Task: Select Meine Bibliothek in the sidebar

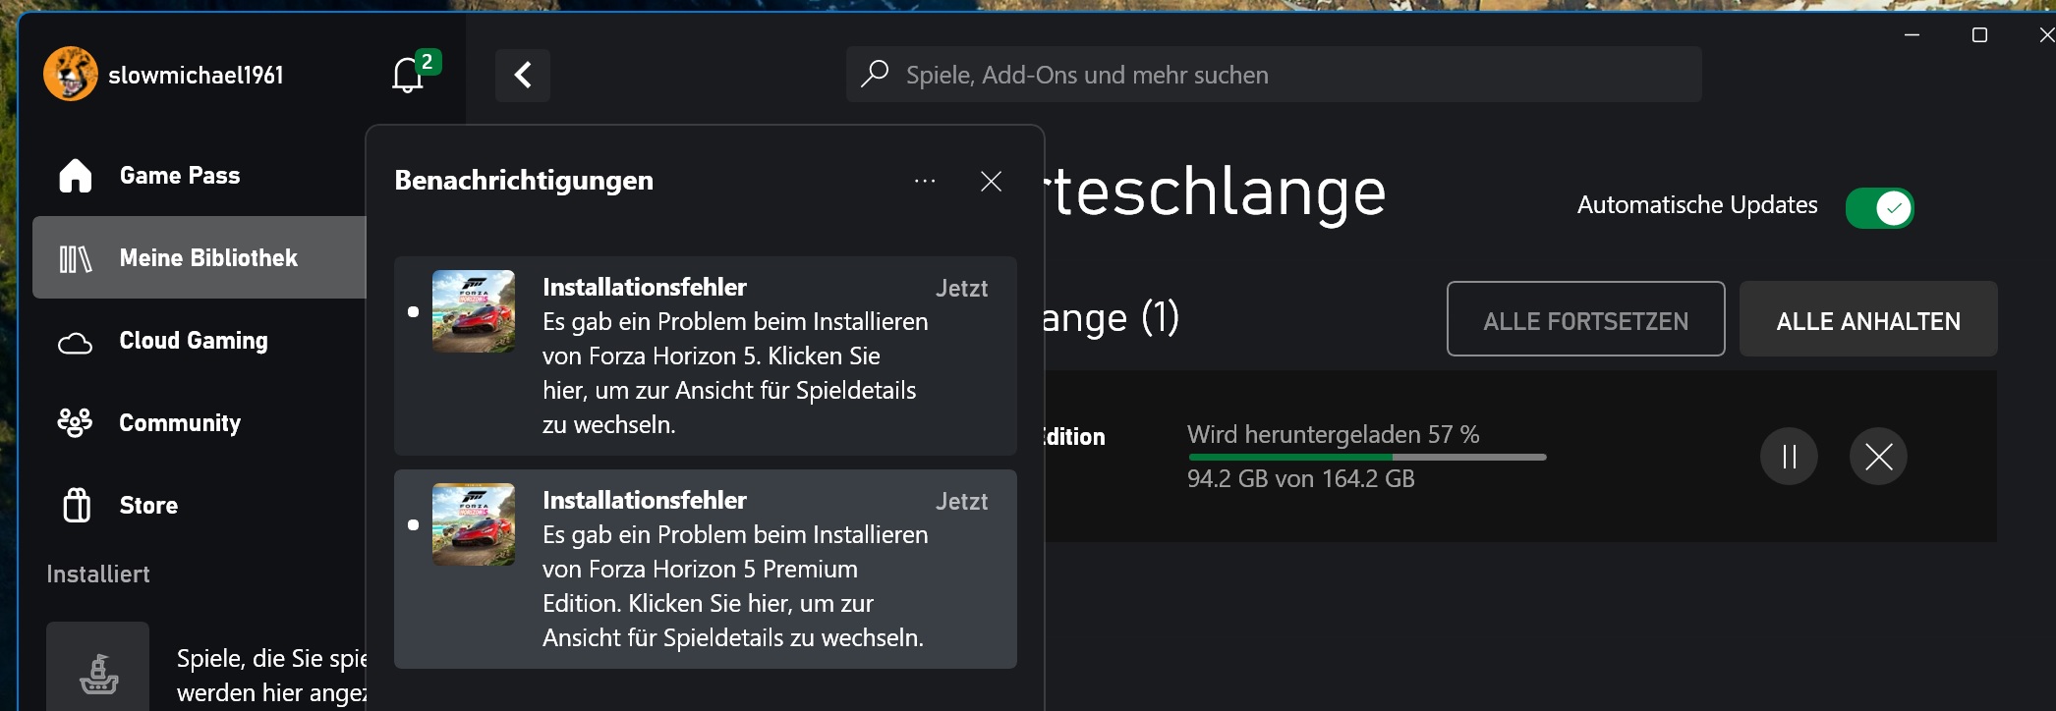Action: 208,257
